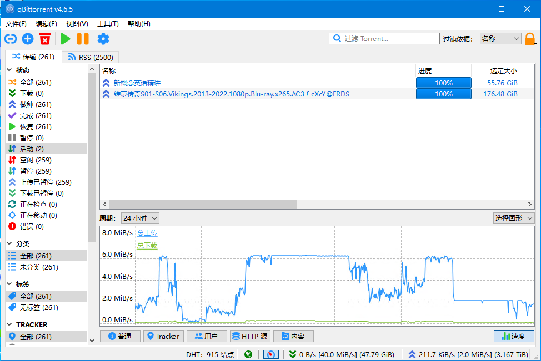Open the 文件(F) menu

point(16,23)
